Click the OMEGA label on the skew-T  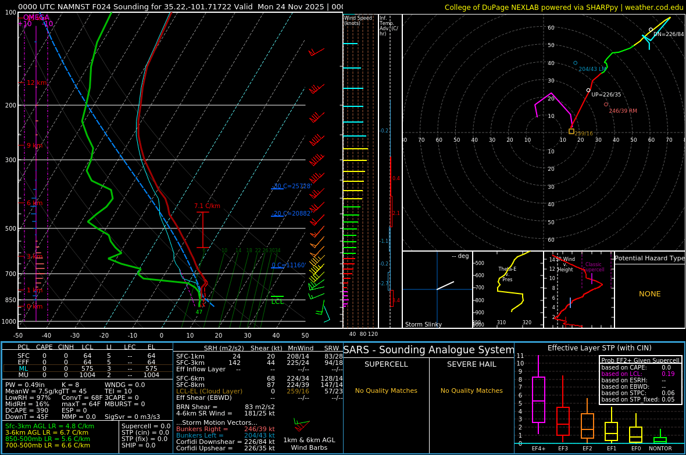(36, 17)
